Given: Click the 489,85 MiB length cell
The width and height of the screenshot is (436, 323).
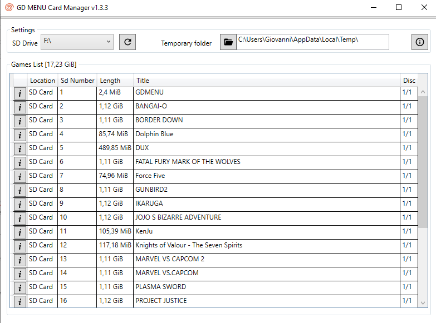Looking at the screenshot, I should tap(115, 149).
